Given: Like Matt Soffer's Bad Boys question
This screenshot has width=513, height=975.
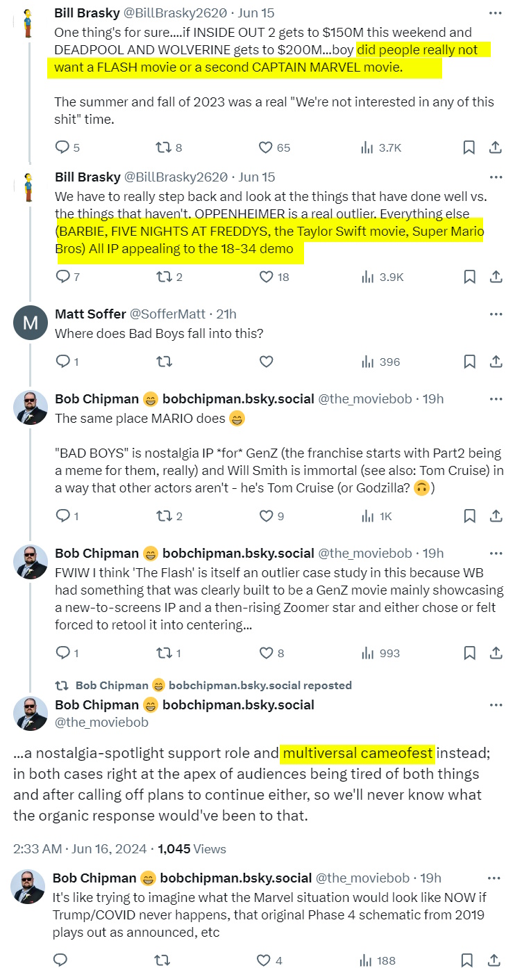Looking at the screenshot, I should pos(265,362).
